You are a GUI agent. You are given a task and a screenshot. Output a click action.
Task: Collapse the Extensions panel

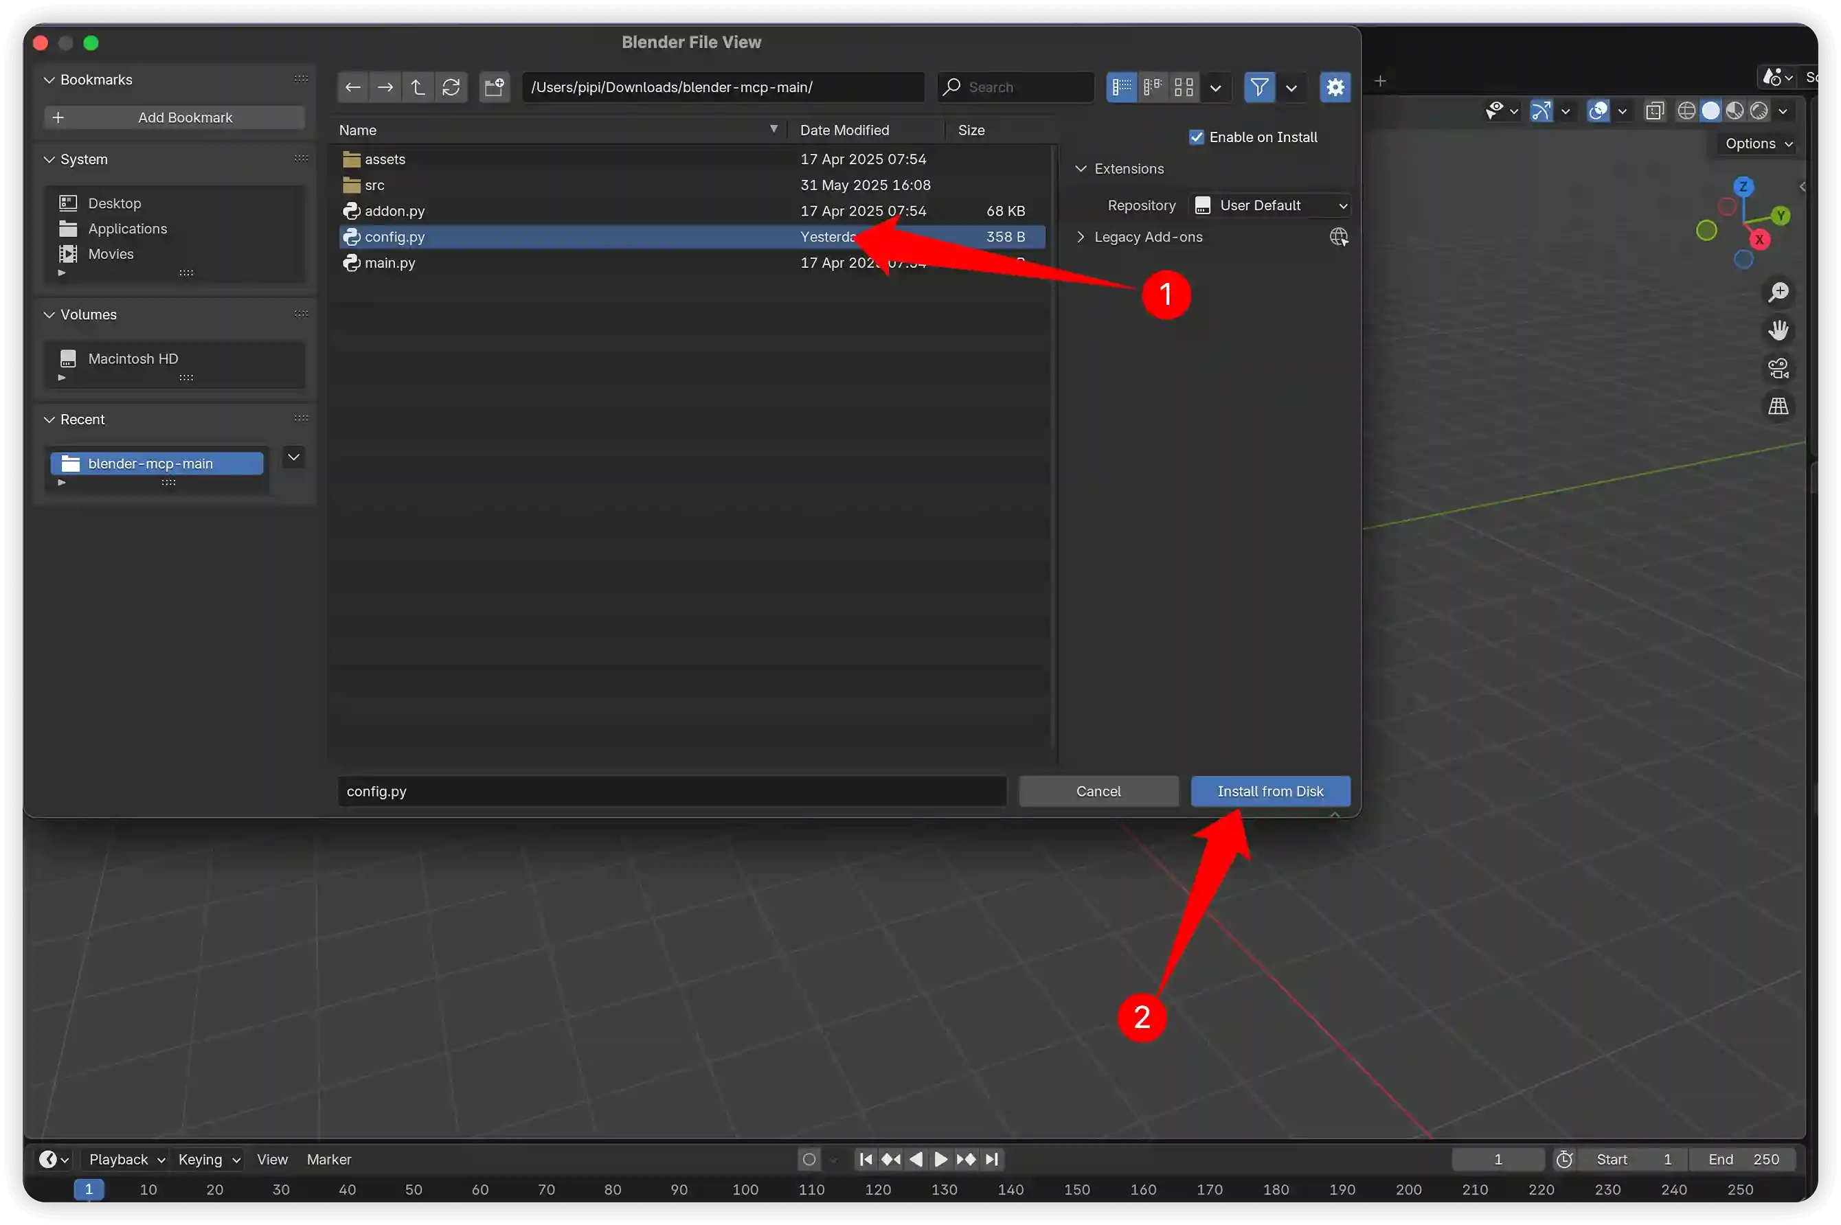click(x=1081, y=169)
